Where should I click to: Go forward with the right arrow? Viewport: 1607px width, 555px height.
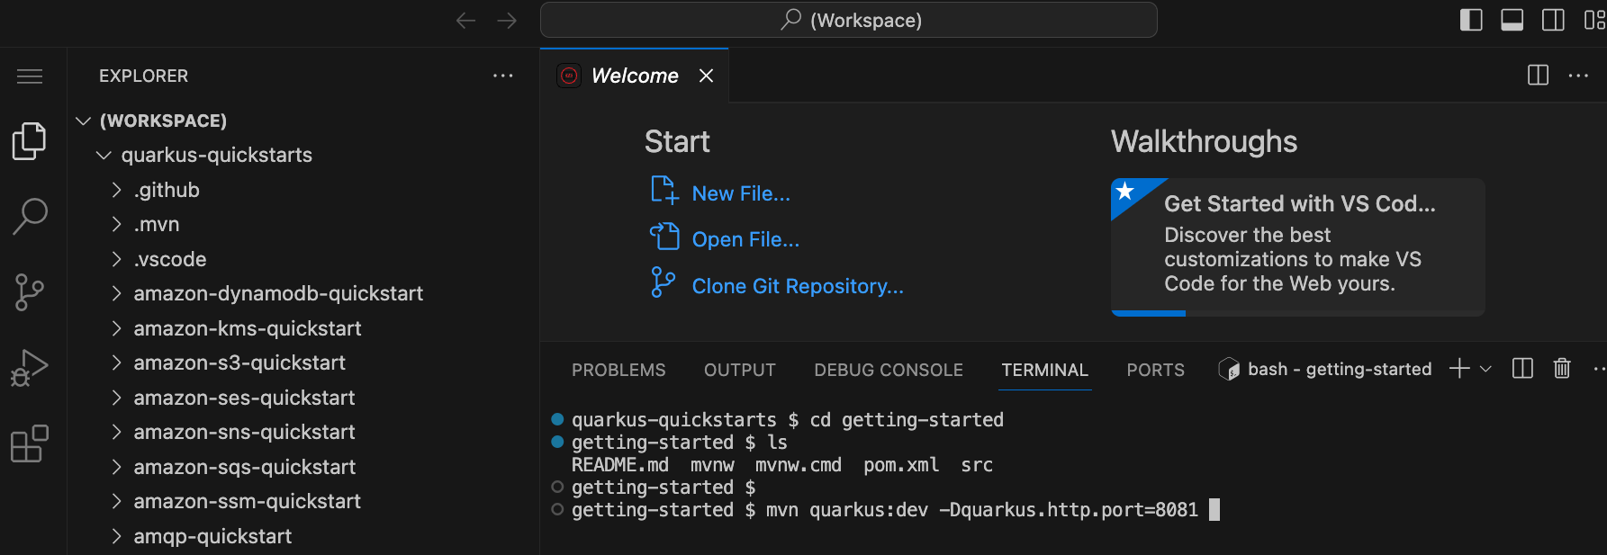[x=507, y=20]
